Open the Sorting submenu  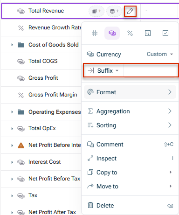point(130,125)
